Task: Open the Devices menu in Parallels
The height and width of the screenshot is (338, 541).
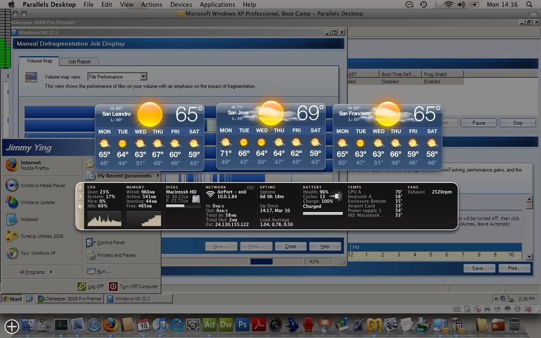Action: point(181,4)
